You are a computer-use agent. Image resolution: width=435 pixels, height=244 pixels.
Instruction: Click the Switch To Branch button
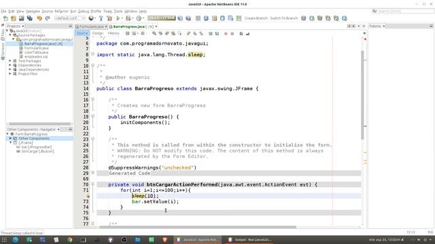coord(284,18)
